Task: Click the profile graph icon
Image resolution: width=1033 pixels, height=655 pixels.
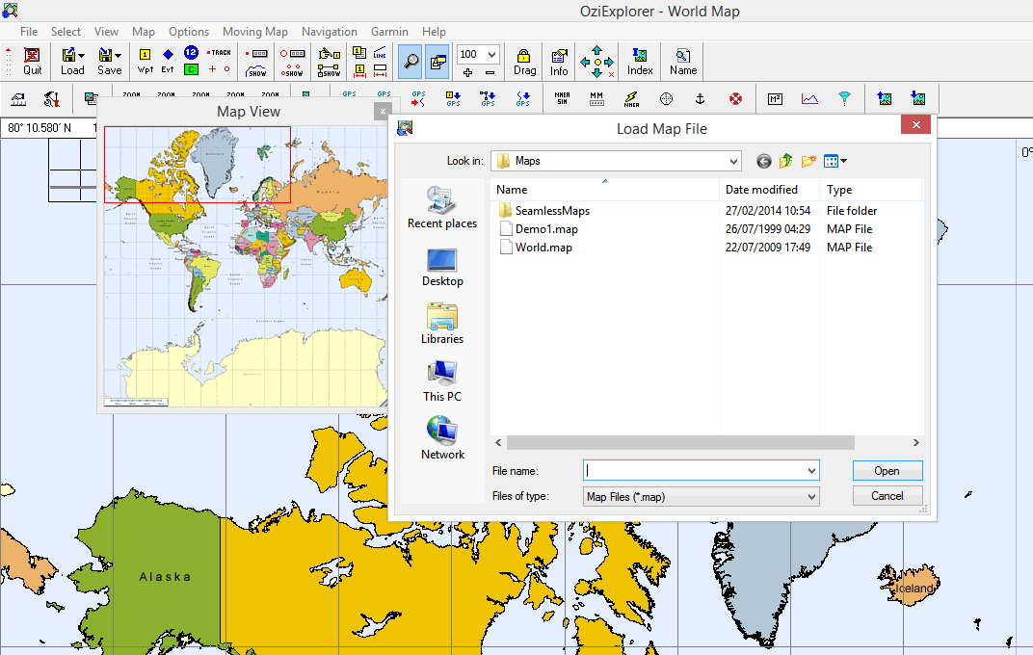Action: [809, 99]
